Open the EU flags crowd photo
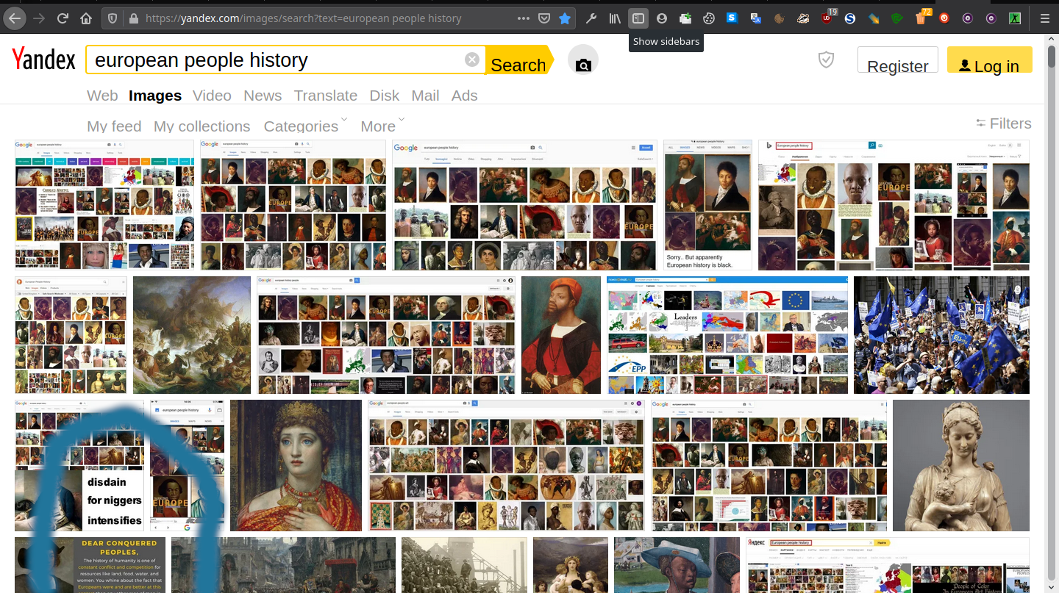Screen dimensions: 1059x593 point(941,335)
